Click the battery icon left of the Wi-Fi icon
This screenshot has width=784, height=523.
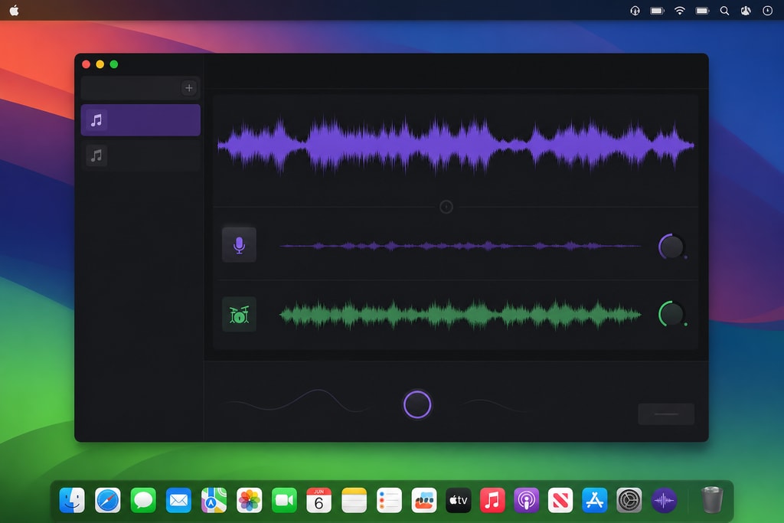657,11
